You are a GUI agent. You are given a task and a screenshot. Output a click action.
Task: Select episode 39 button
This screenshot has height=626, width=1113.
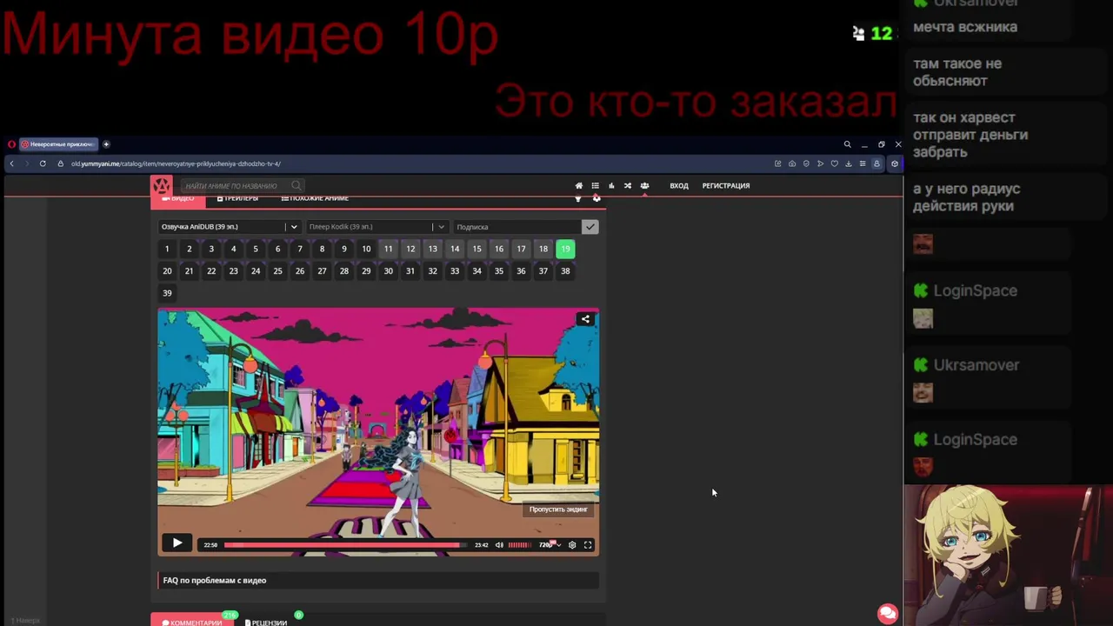pyautogui.click(x=167, y=293)
